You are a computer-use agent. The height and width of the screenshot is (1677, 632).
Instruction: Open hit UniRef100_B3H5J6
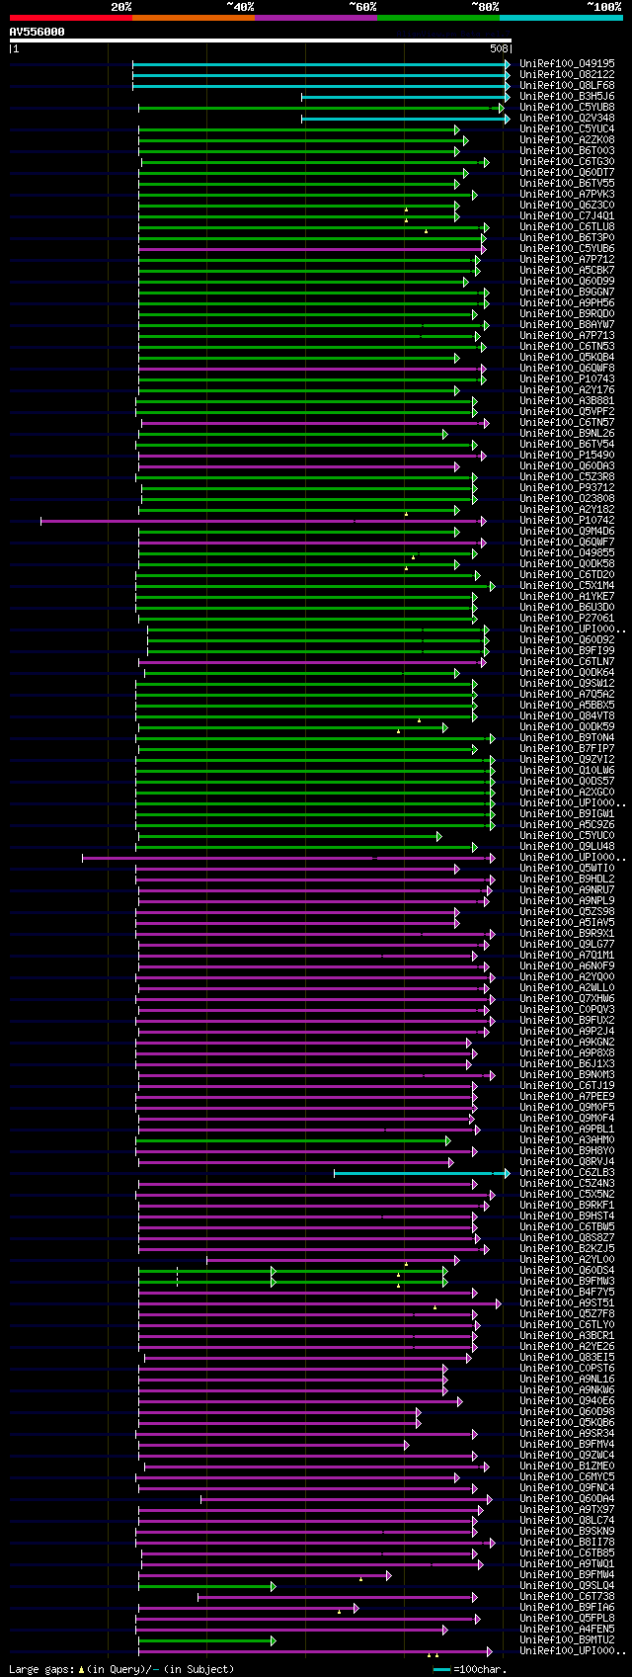[567, 97]
